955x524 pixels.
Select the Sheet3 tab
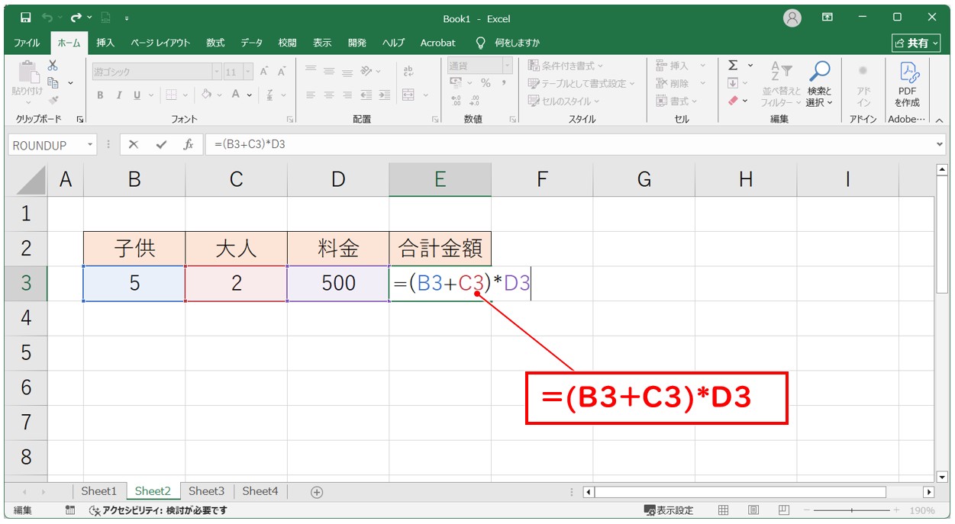207,491
